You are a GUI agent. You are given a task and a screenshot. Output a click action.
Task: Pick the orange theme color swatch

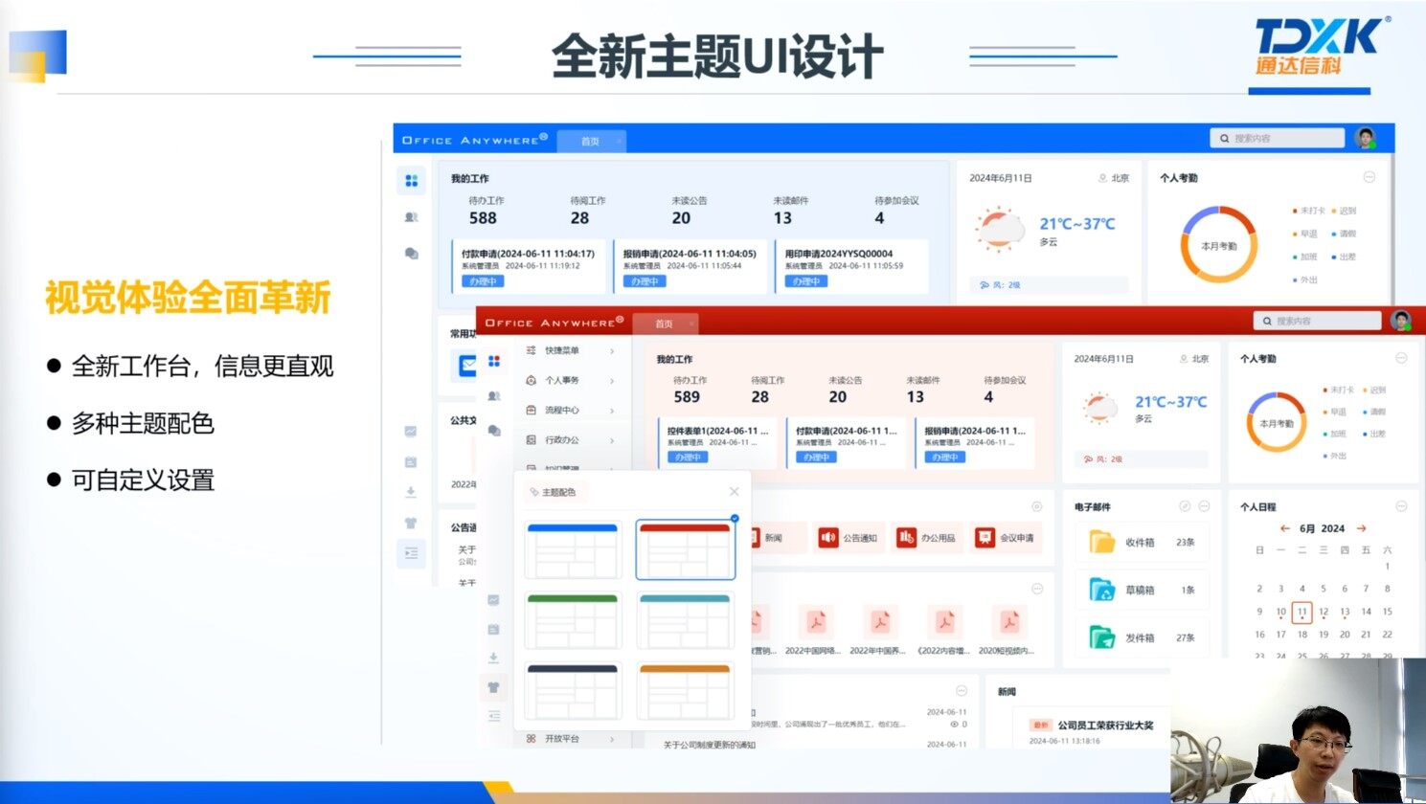pos(685,691)
